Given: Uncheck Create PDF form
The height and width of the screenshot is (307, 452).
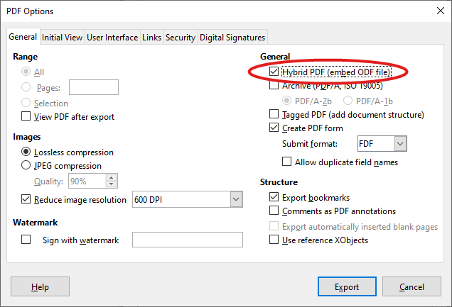Looking at the screenshot, I should (x=274, y=128).
